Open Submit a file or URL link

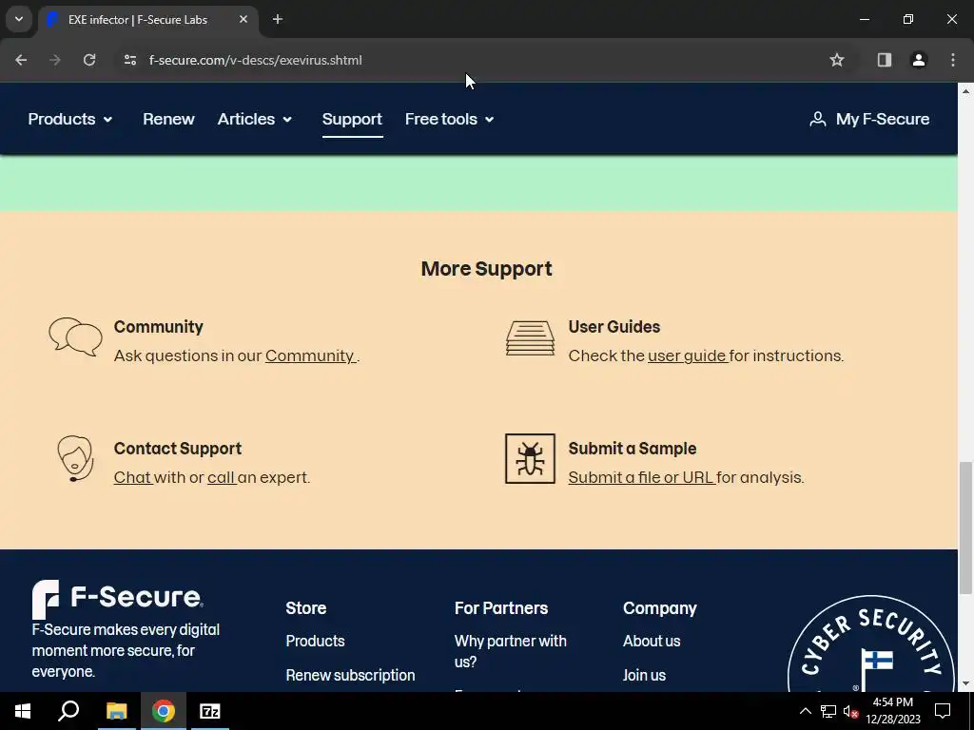point(641,477)
